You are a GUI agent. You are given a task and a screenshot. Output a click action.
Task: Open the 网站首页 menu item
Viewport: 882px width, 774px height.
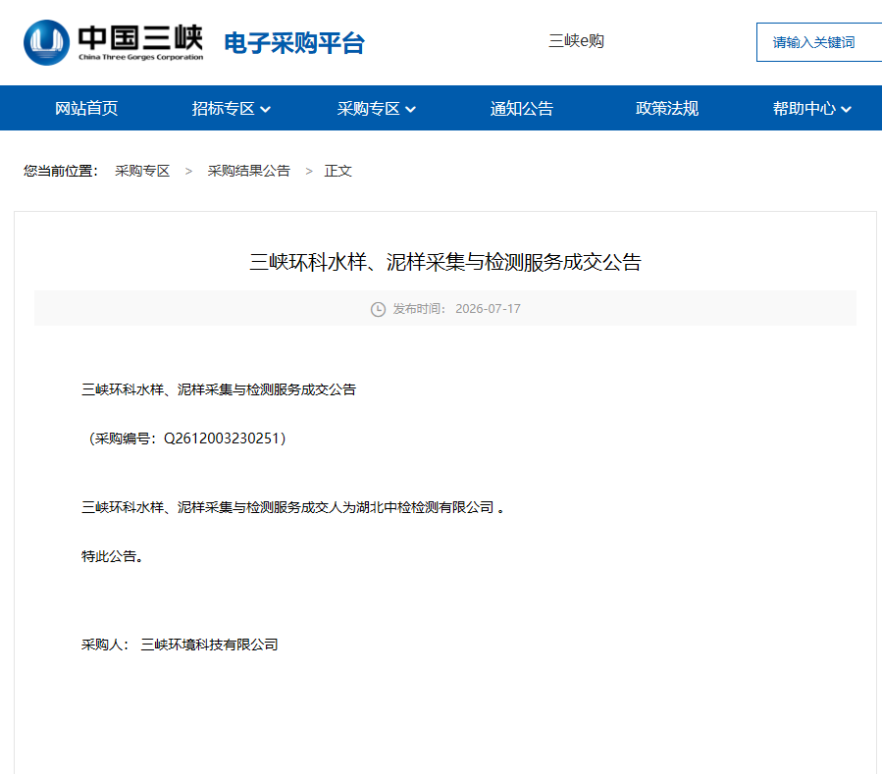click(x=86, y=108)
